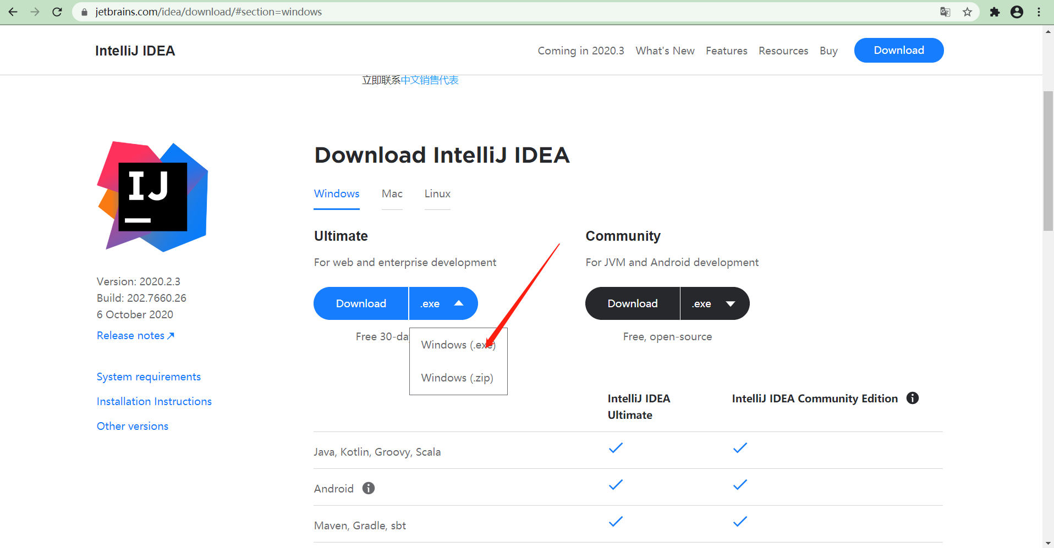
Task: Click the browser forward arrow
Action: [x=35, y=12]
